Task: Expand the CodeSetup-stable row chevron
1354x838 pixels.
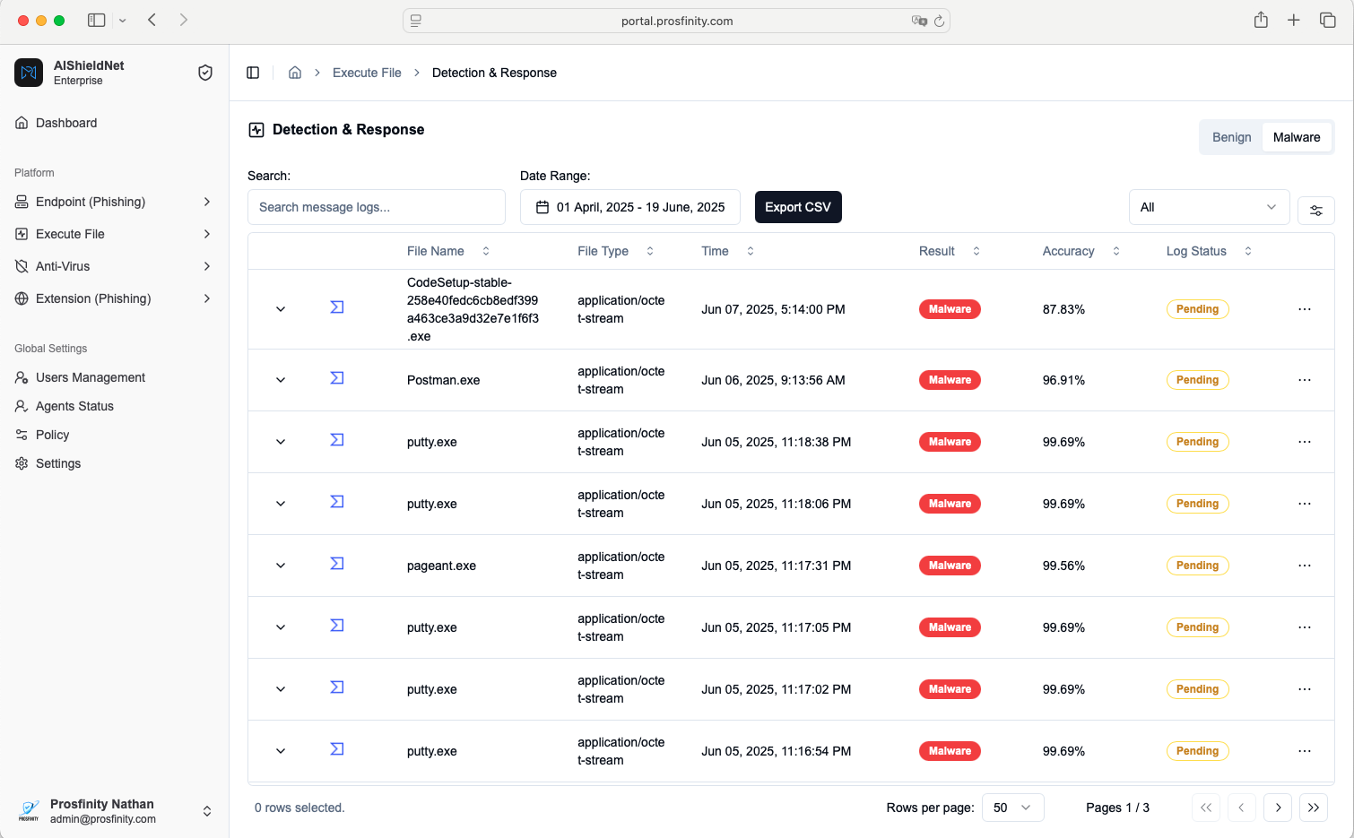Action: coord(281,309)
